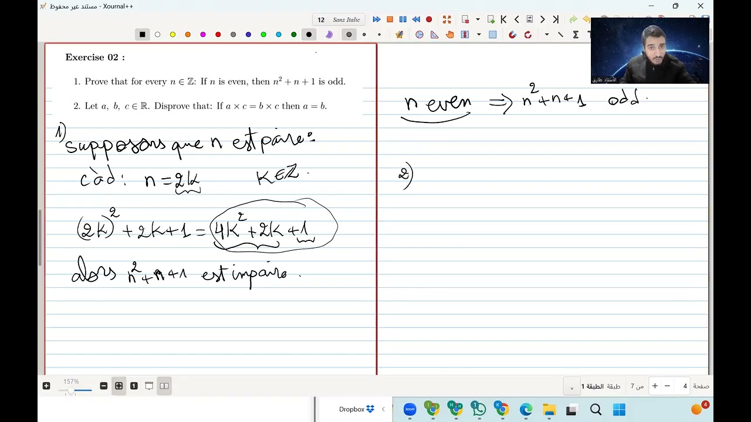Toggle the shape fill option

400,35
